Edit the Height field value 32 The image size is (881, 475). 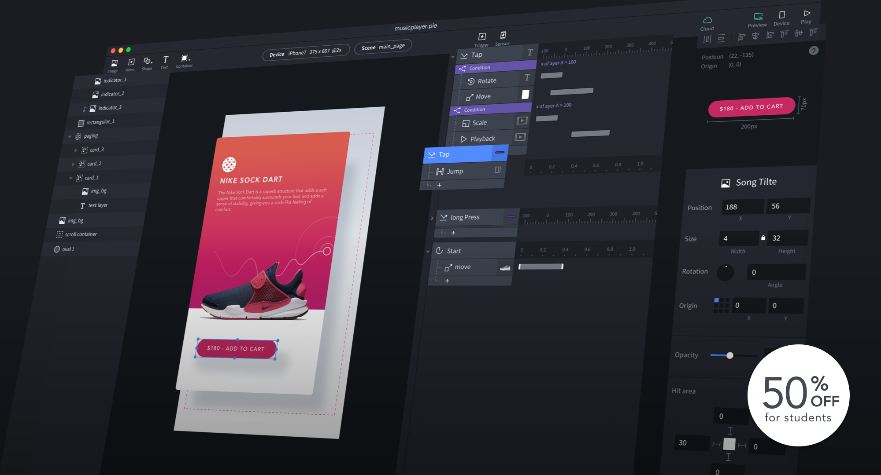tap(788, 238)
